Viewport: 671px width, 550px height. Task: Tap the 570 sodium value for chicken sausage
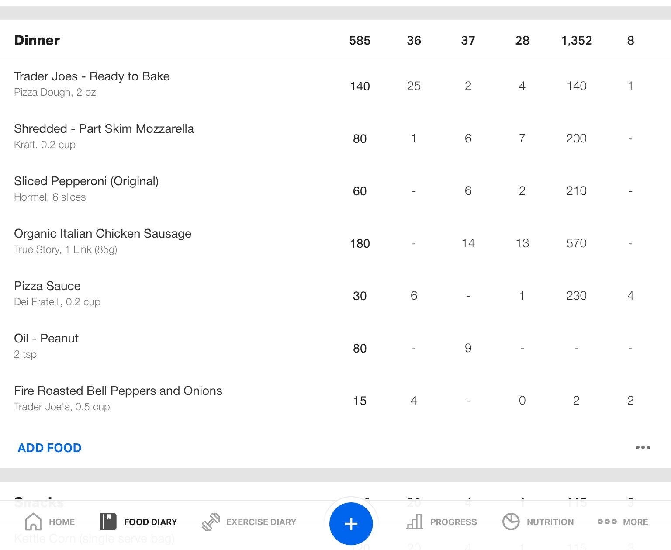tap(576, 243)
